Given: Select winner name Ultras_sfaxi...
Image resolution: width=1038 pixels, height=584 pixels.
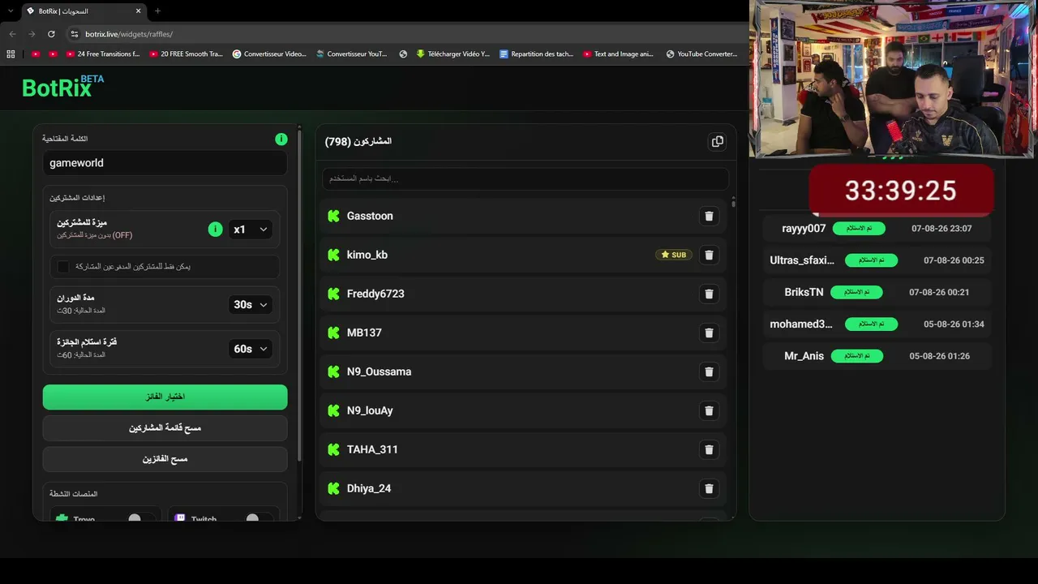Looking at the screenshot, I should coord(802,260).
